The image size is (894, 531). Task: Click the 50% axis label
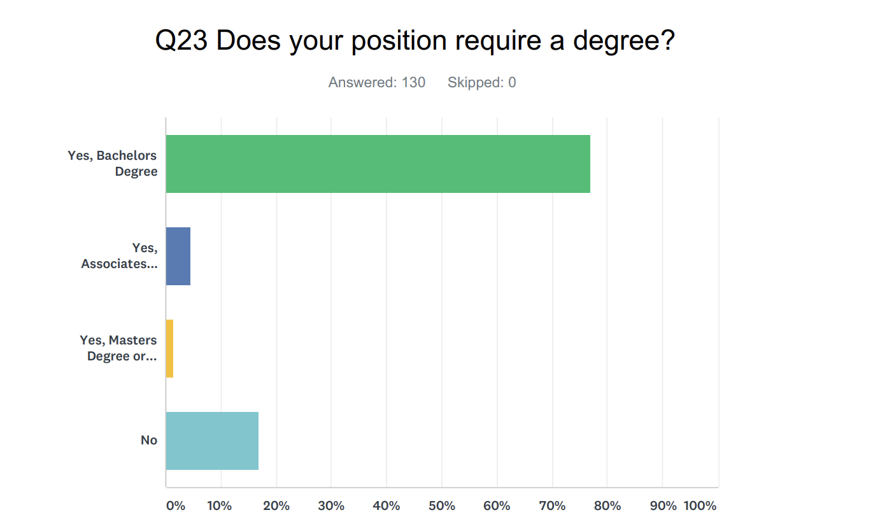coord(442,506)
